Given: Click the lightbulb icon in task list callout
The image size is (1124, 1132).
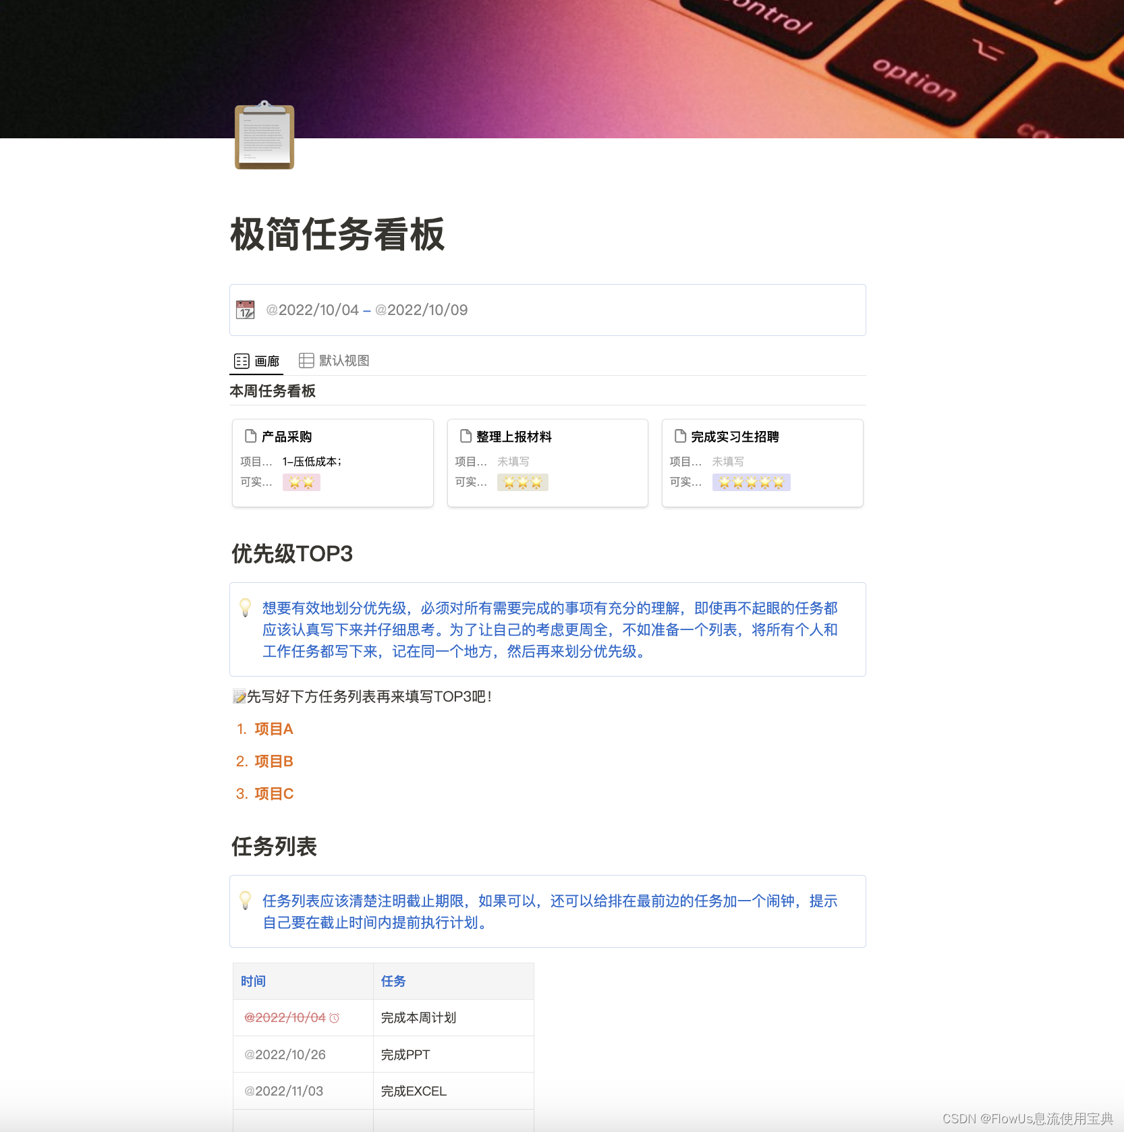Looking at the screenshot, I should tap(246, 901).
